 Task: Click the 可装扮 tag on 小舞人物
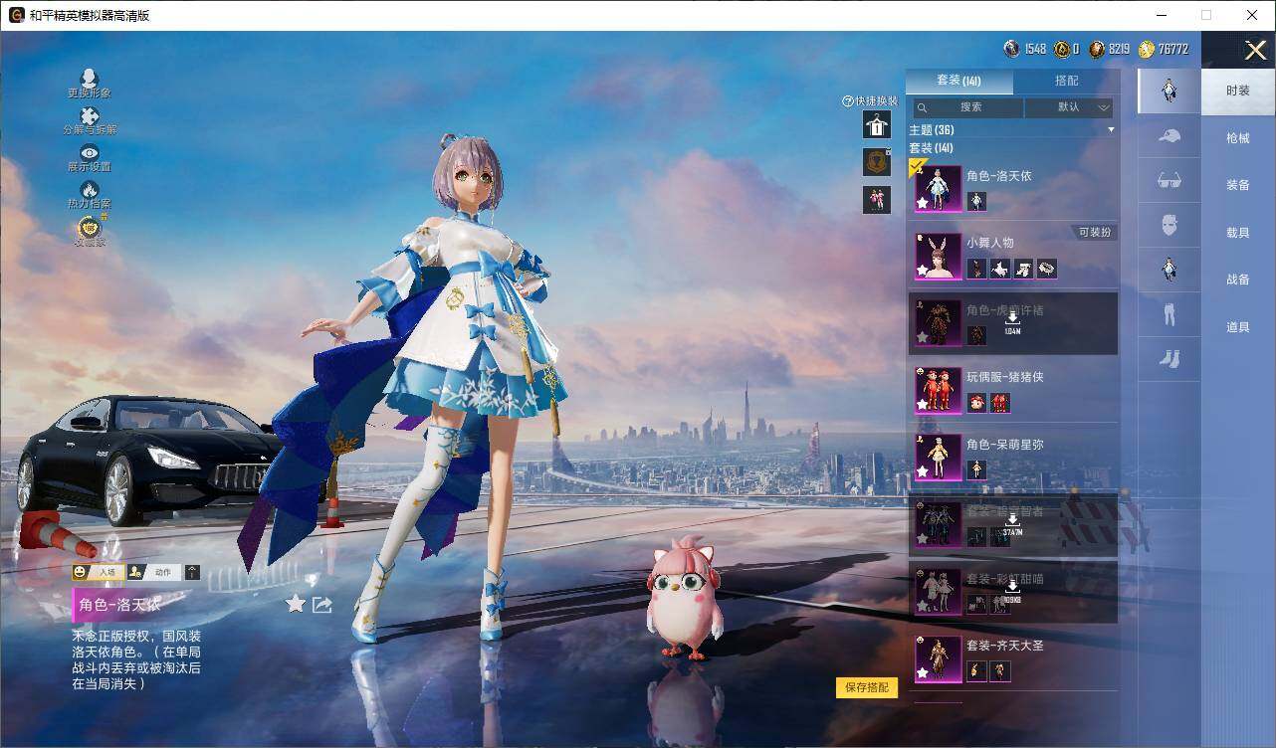click(x=1095, y=233)
